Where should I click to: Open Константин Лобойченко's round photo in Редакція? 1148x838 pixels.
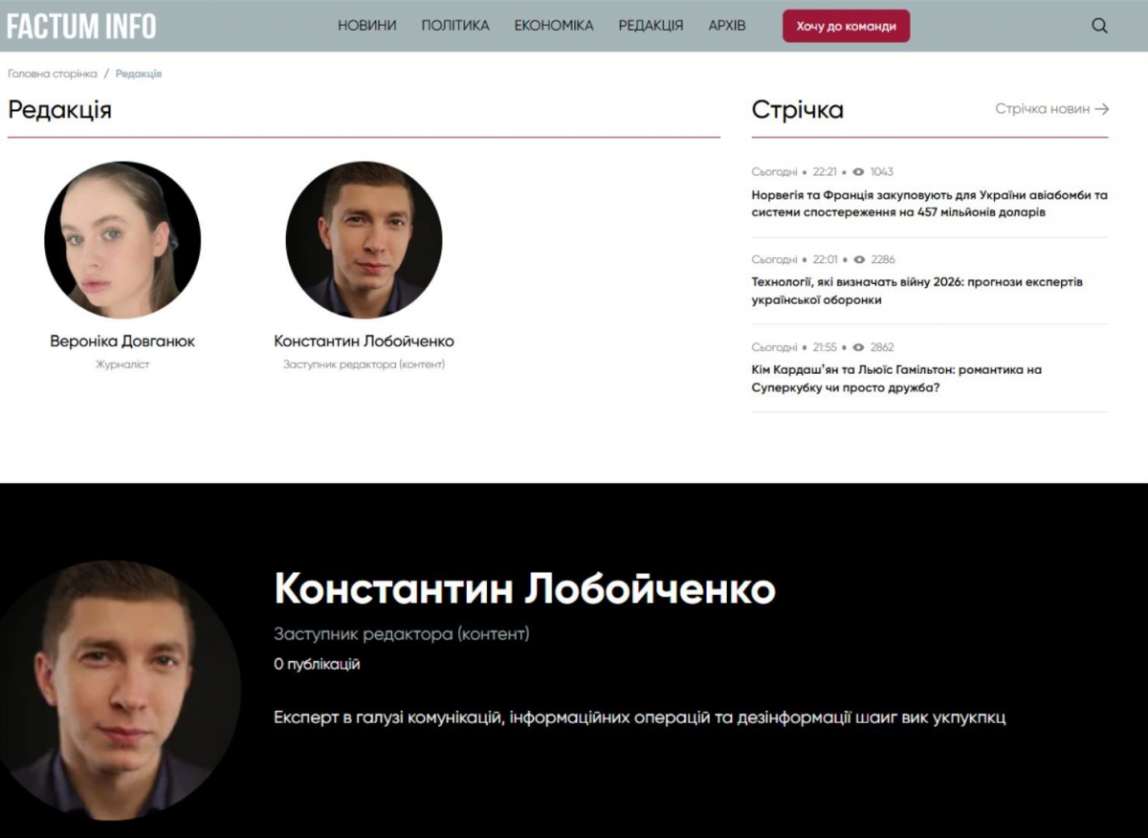(364, 240)
